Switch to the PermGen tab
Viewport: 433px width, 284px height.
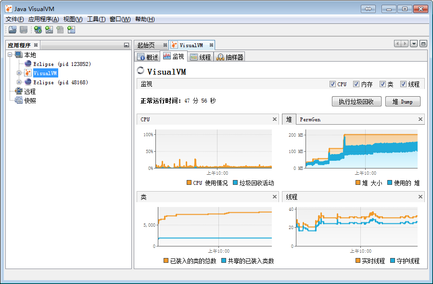point(310,119)
